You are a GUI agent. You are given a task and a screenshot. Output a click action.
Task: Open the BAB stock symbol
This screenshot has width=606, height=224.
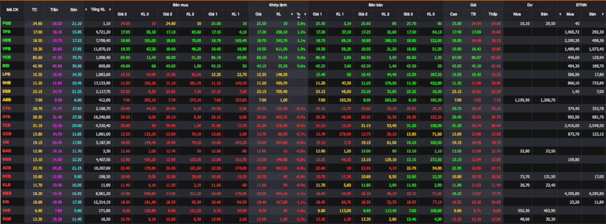pos(7,151)
